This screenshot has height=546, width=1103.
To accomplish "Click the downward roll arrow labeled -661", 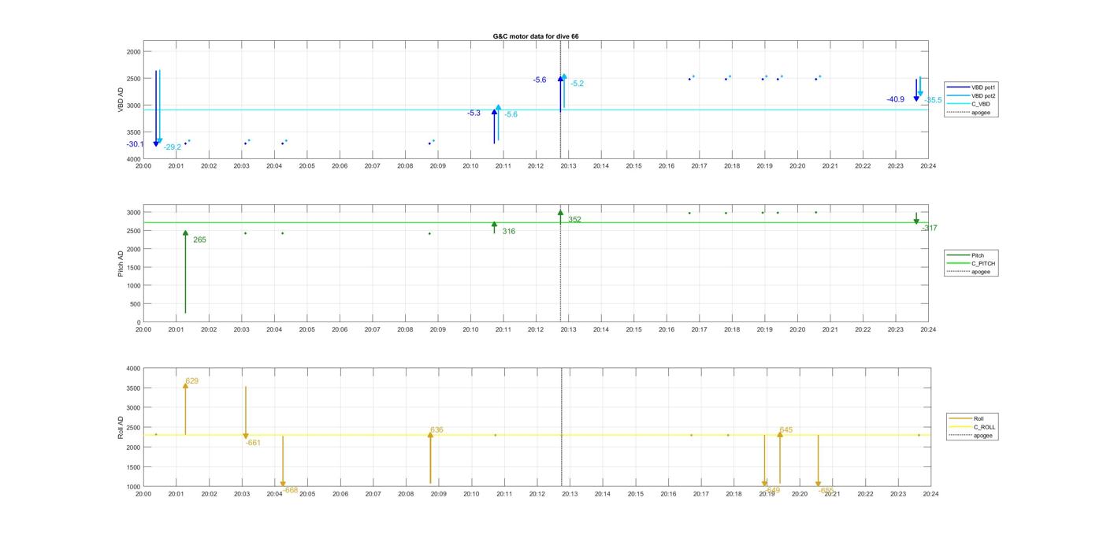I will 246,413.
